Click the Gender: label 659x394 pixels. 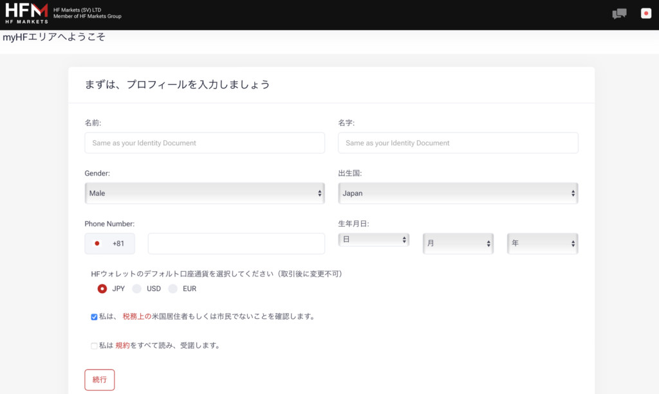pyautogui.click(x=97, y=174)
